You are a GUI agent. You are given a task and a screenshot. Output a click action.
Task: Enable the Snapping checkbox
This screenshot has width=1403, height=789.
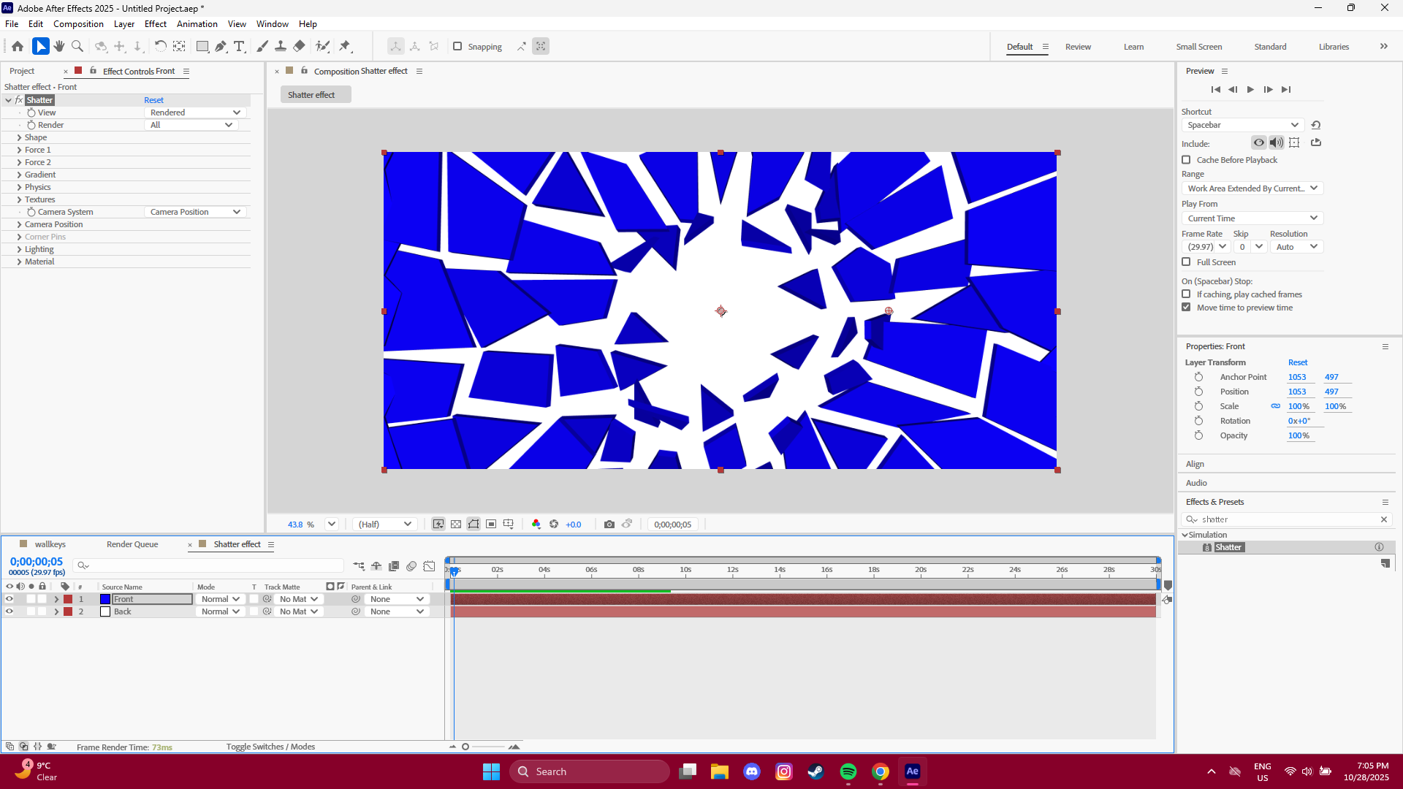click(x=457, y=46)
